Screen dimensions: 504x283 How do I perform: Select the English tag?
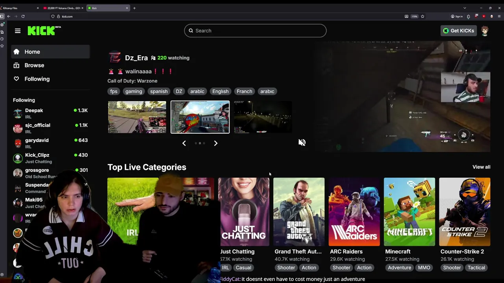pos(220,91)
